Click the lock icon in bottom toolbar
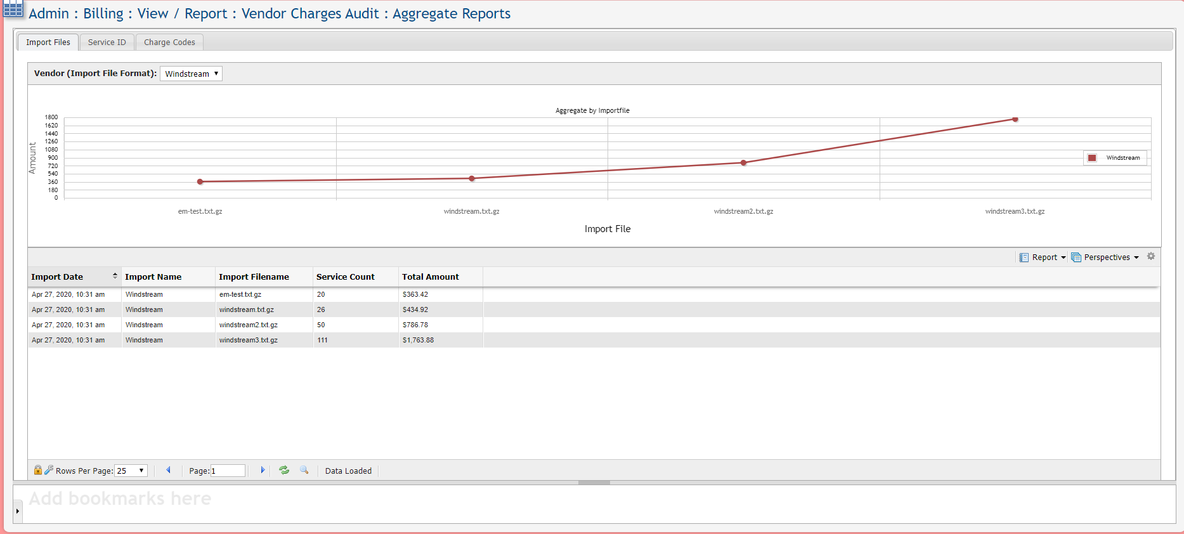 (x=38, y=470)
